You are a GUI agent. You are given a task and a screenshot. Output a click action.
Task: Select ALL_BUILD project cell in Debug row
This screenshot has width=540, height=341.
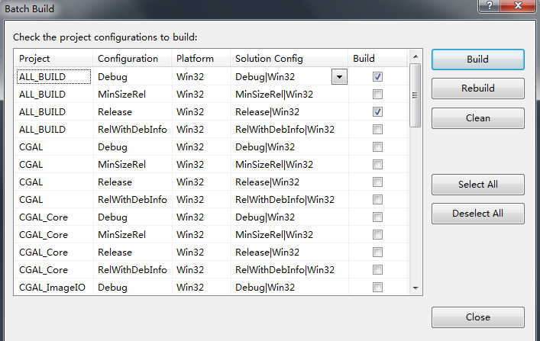(x=53, y=77)
